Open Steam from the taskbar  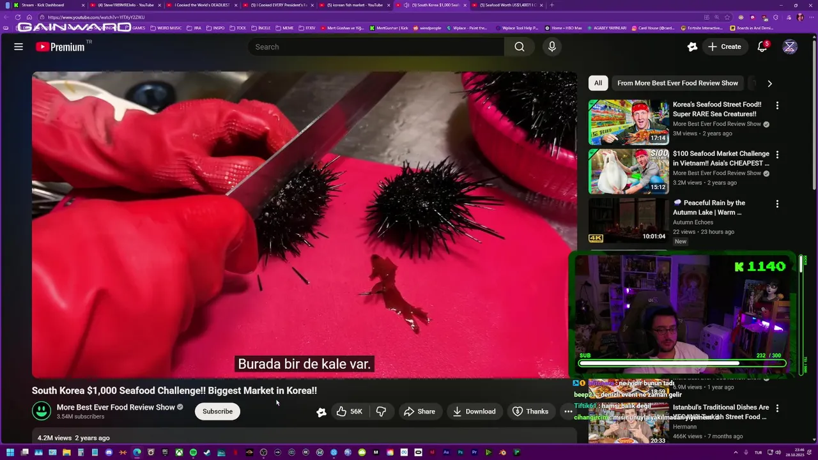click(x=207, y=452)
